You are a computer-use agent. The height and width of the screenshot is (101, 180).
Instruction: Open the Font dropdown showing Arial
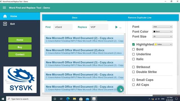[x=163, y=27]
